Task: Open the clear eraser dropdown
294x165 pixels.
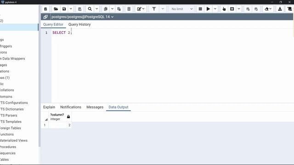Action: coord(268,9)
